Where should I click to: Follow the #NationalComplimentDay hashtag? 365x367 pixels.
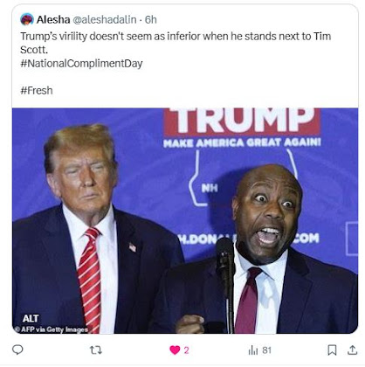pyautogui.click(x=81, y=63)
